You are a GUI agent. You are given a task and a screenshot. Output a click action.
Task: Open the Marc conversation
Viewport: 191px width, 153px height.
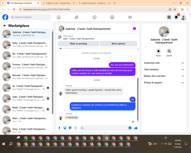click(26, 120)
